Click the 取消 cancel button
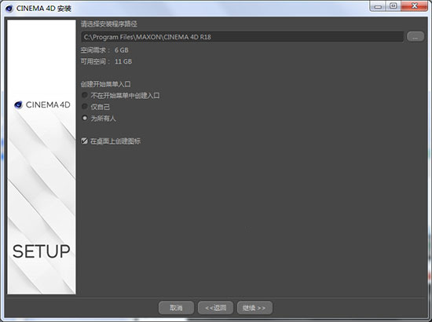Image resolution: width=432 pixels, height=322 pixels. [x=176, y=308]
